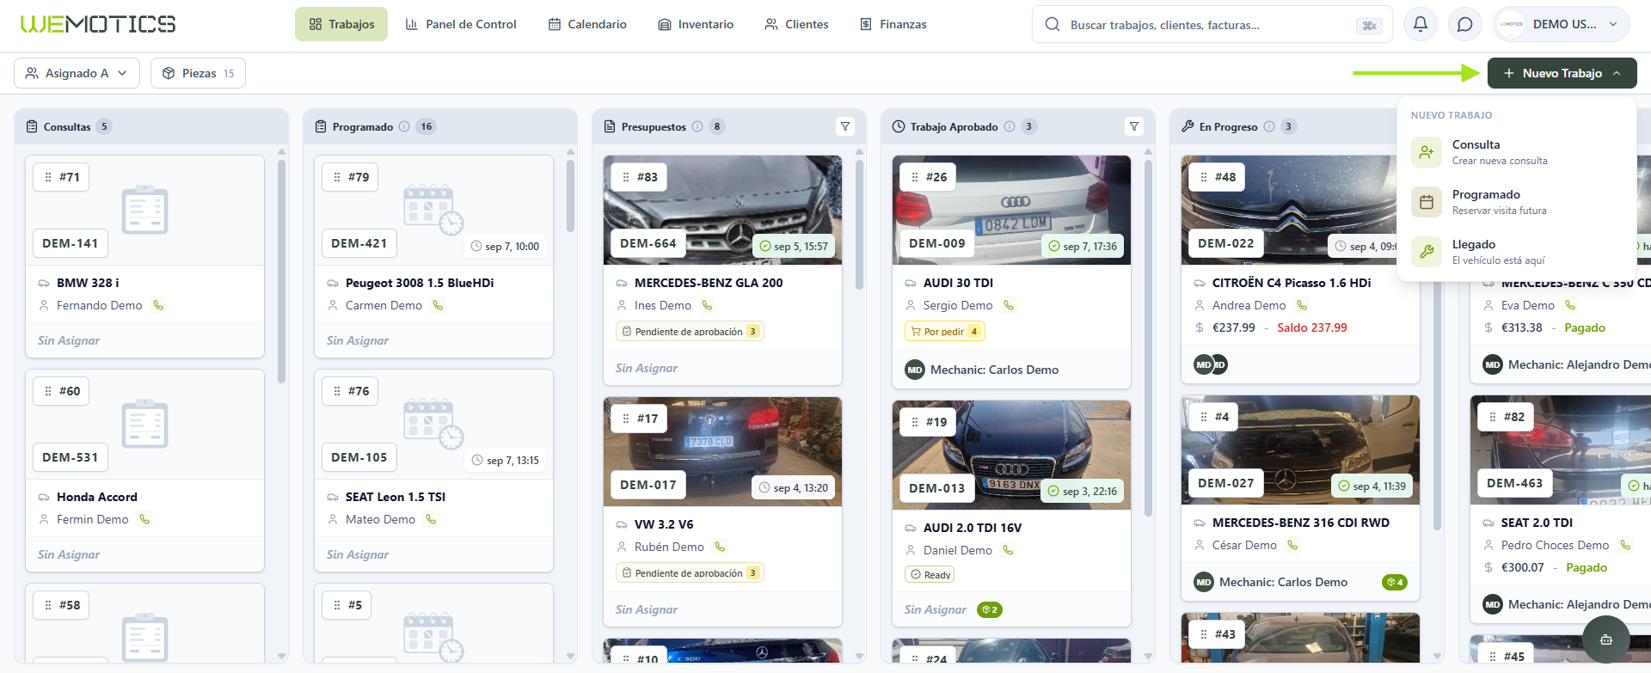Click the info icon next to Presupuestos

point(697,126)
